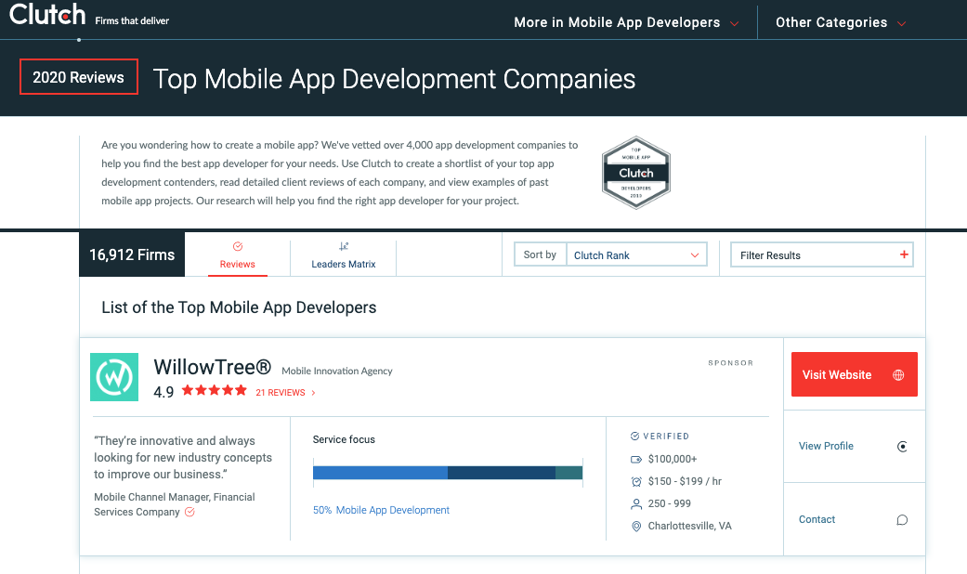Click the WillowTree logo thumbnail
967x574 pixels.
pyautogui.click(x=114, y=377)
